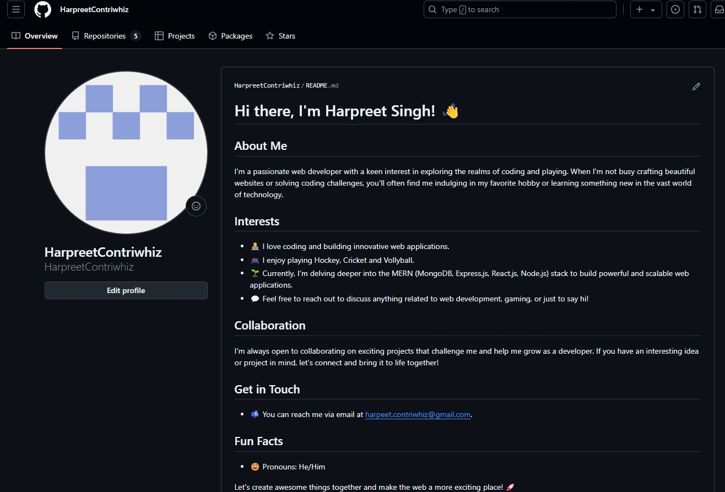
Task: Click the plus create new icon
Action: click(640, 9)
